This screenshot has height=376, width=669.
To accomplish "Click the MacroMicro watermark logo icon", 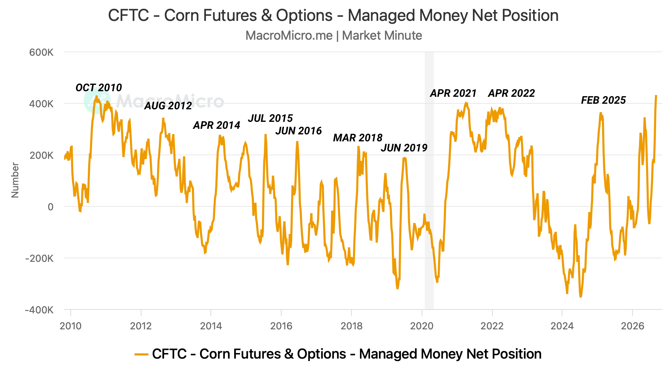I will [x=97, y=101].
